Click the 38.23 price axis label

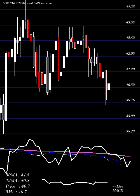pyautogui.click(x=130, y=131)
